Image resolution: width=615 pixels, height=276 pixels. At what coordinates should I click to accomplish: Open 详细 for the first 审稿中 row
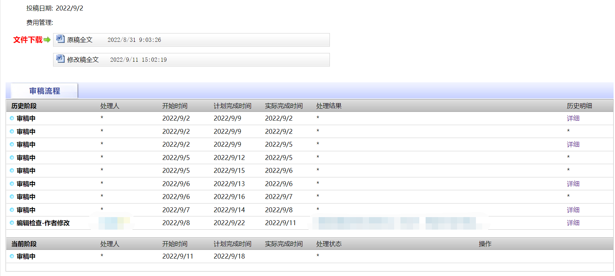click(573, 118)
